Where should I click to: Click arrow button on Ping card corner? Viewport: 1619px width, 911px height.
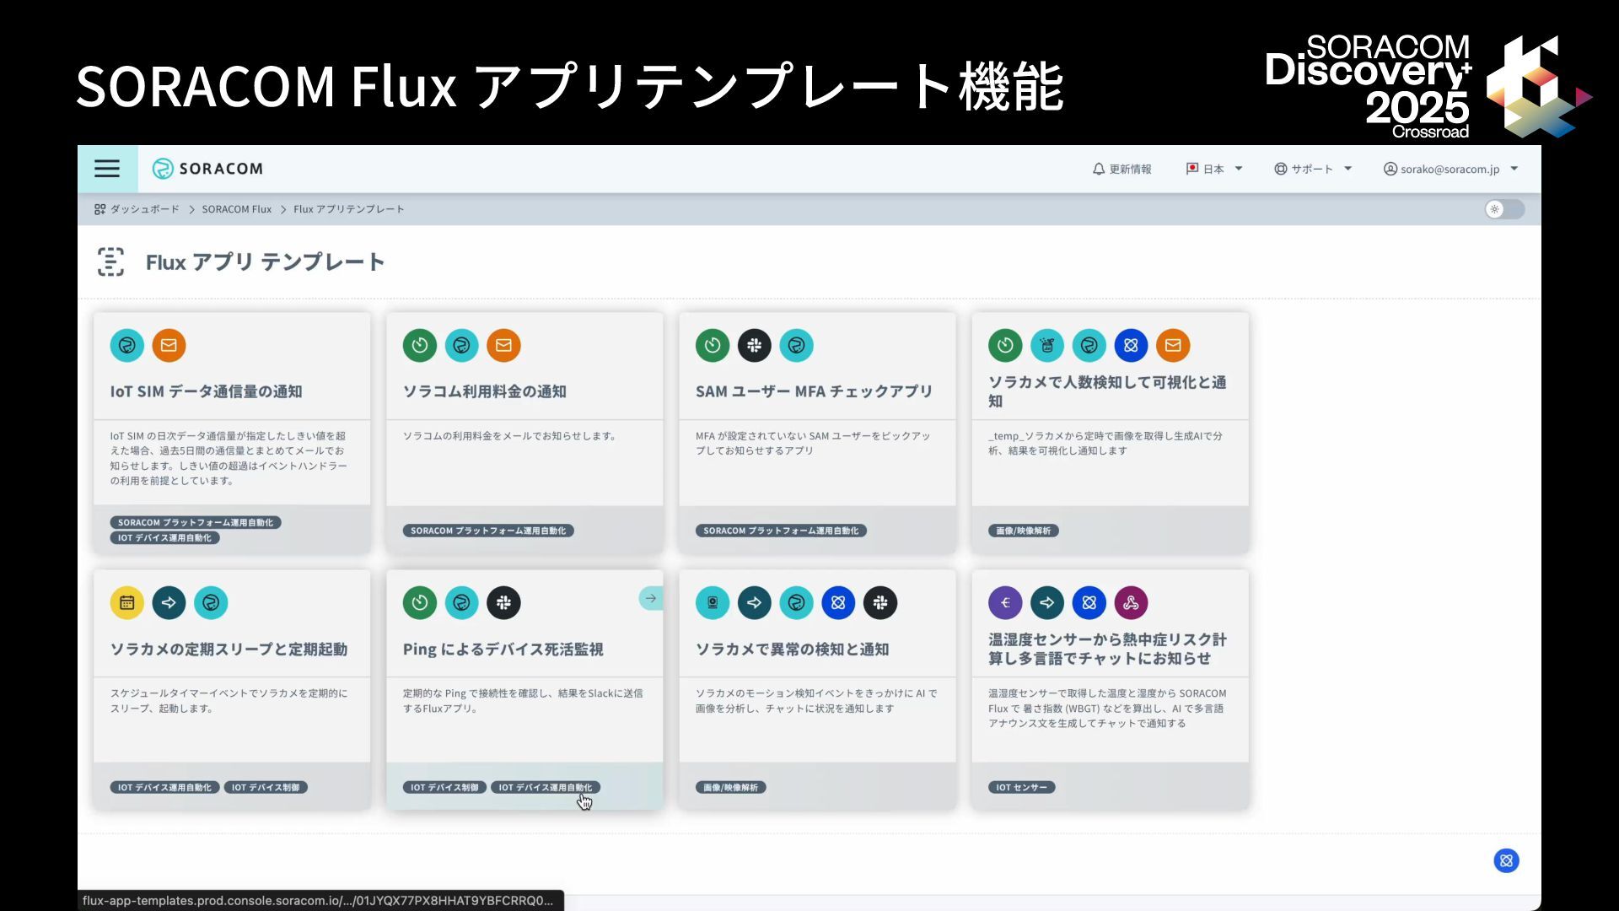[x=650, y=598]
